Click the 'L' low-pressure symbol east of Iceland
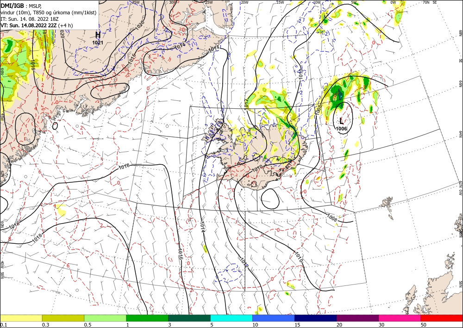This screenshot has height=328, width=463. tap(341, 121)
